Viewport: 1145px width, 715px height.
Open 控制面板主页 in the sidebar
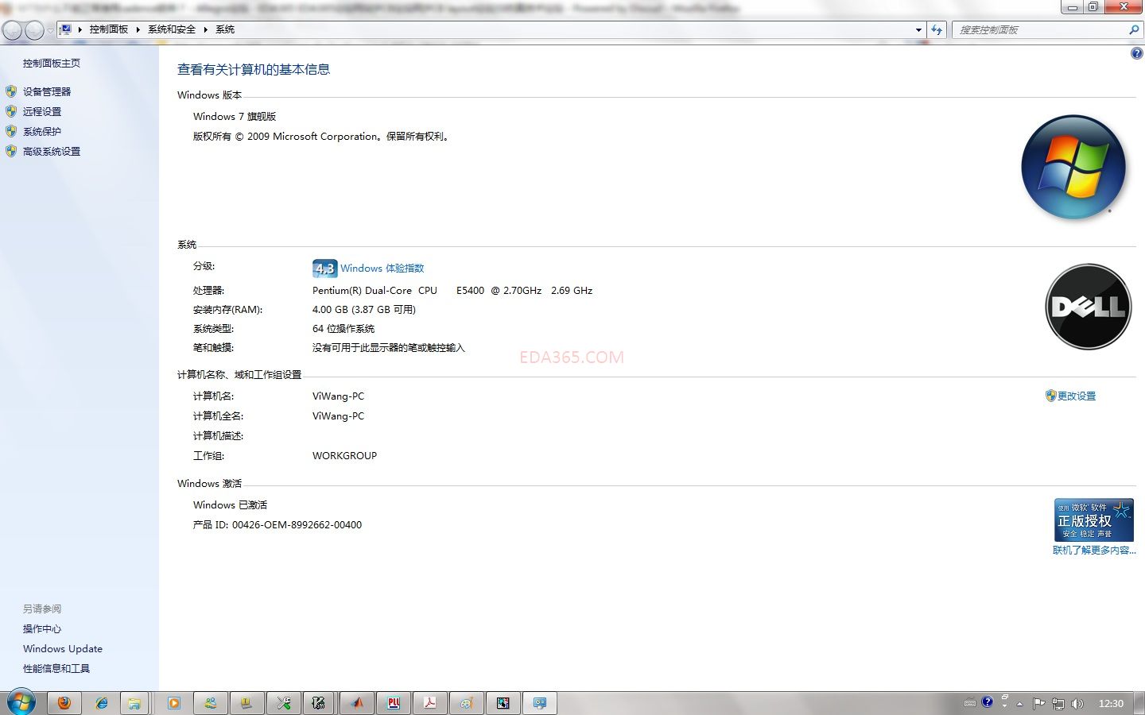click(52, 64)
